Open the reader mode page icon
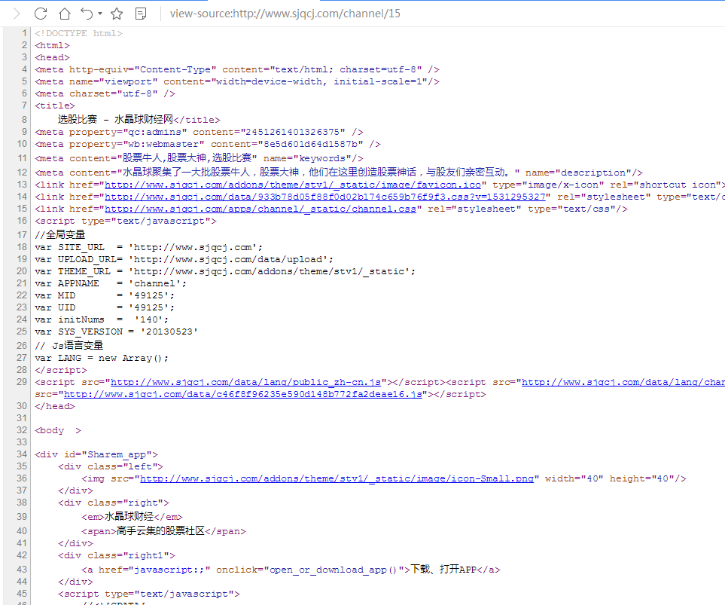This screenshot has height=605, width=725. [141, 14]
